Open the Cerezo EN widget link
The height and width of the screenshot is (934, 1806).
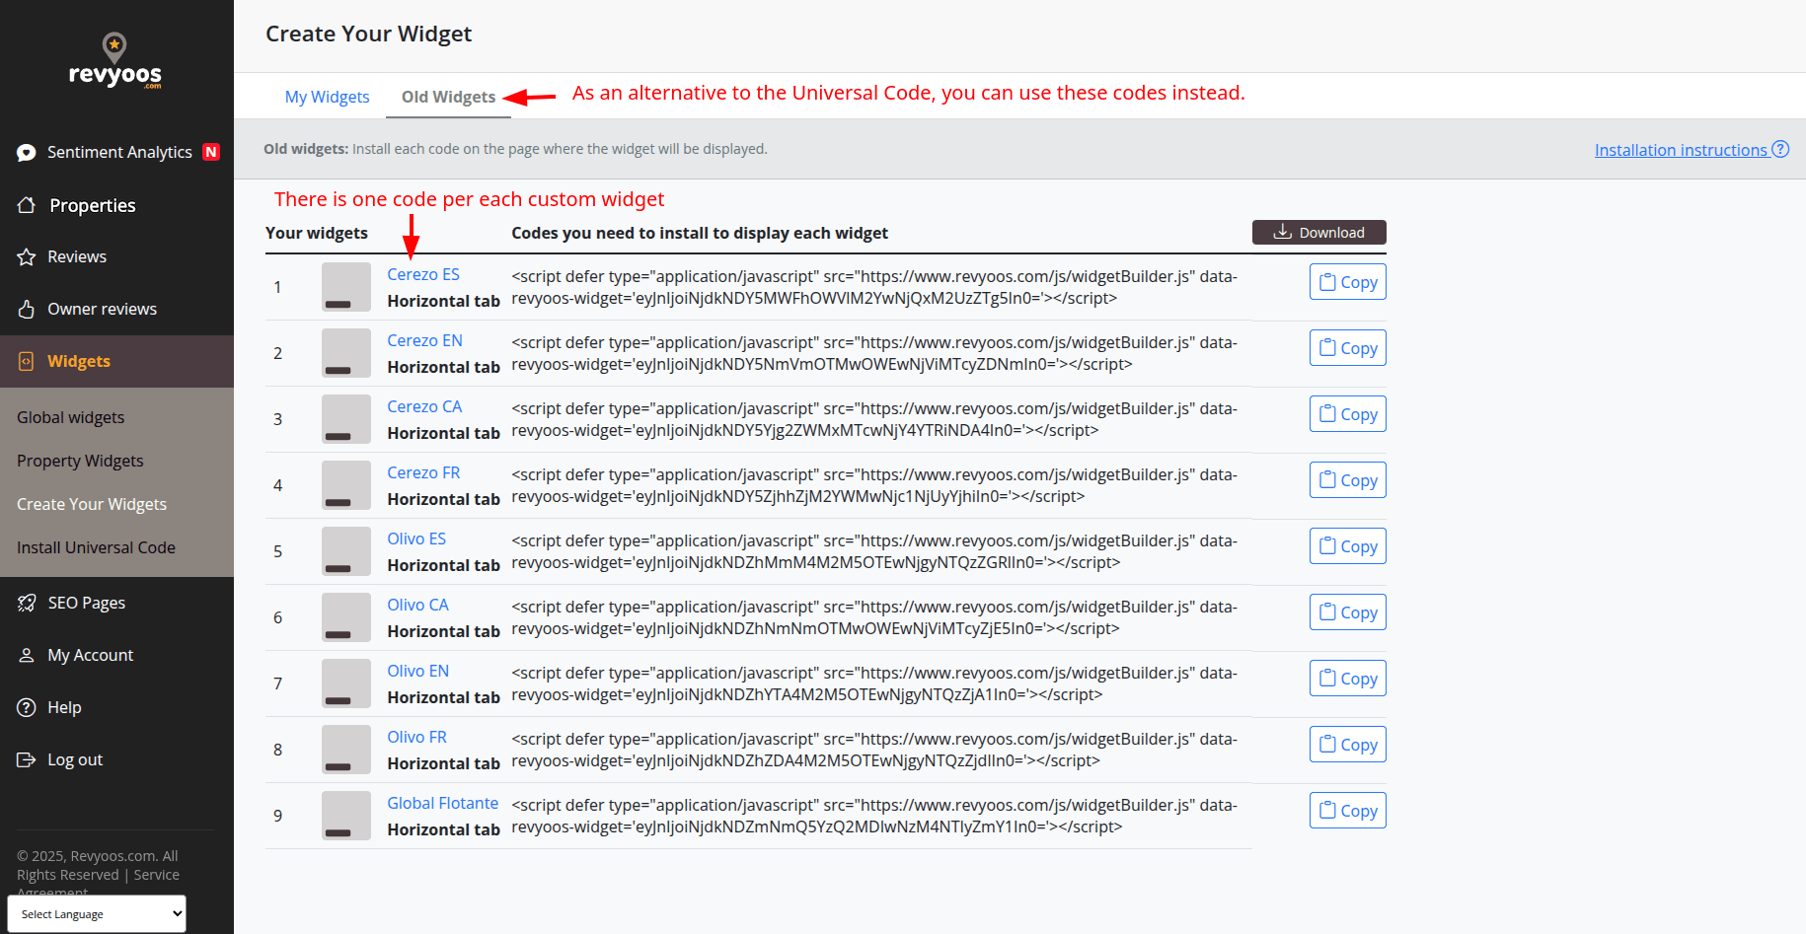(x=424, y=341)
